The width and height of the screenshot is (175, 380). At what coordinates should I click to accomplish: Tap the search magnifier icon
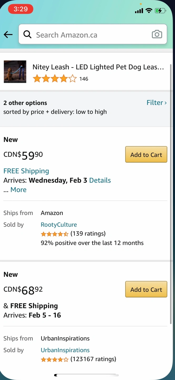pyautogui.click(x=27, y=34)
